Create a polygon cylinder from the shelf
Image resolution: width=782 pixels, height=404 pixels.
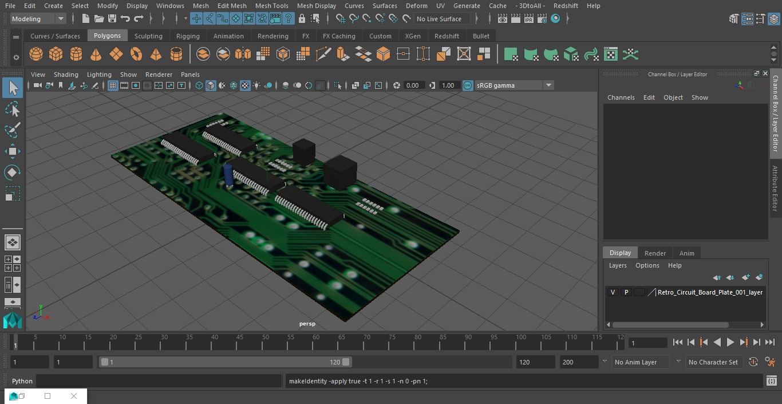pos(76,54)
